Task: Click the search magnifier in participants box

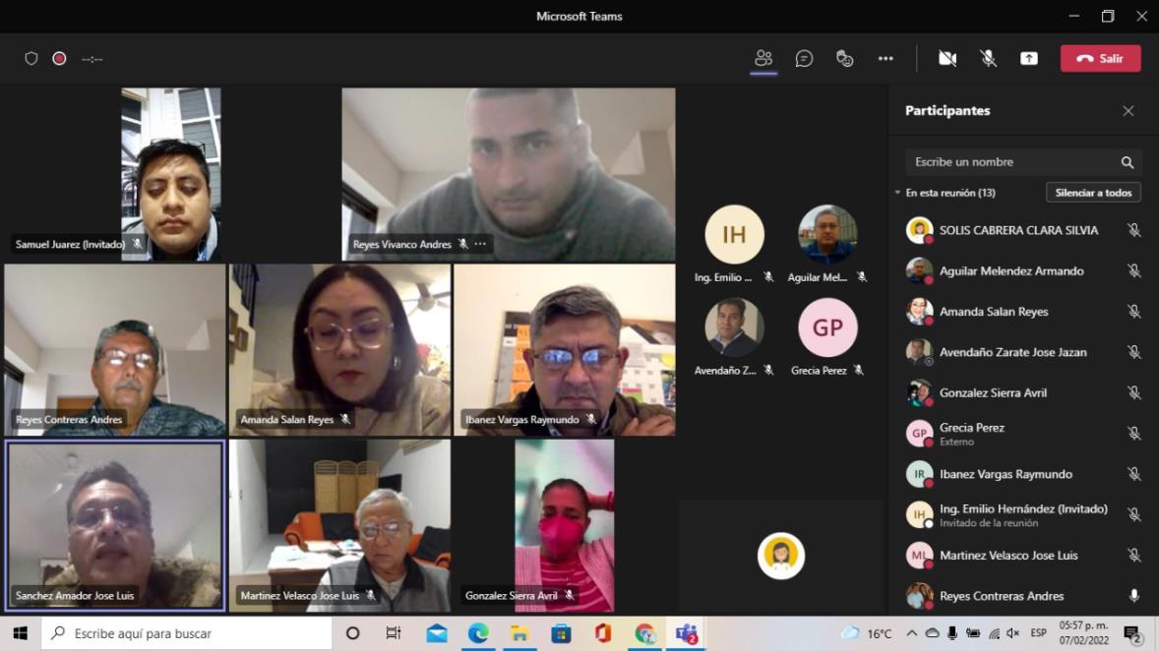Action: [x=1127, y=162]
